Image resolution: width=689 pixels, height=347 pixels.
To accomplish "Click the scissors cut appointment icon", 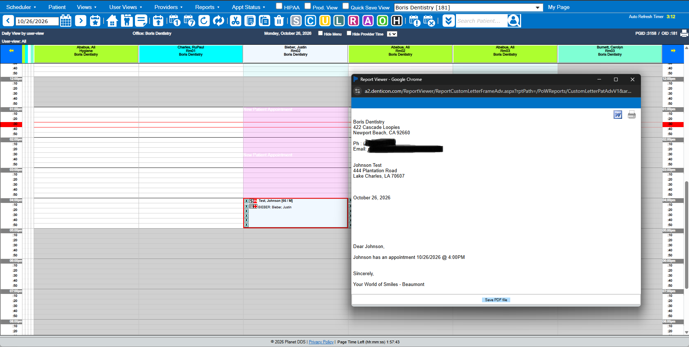I will 235,21.
